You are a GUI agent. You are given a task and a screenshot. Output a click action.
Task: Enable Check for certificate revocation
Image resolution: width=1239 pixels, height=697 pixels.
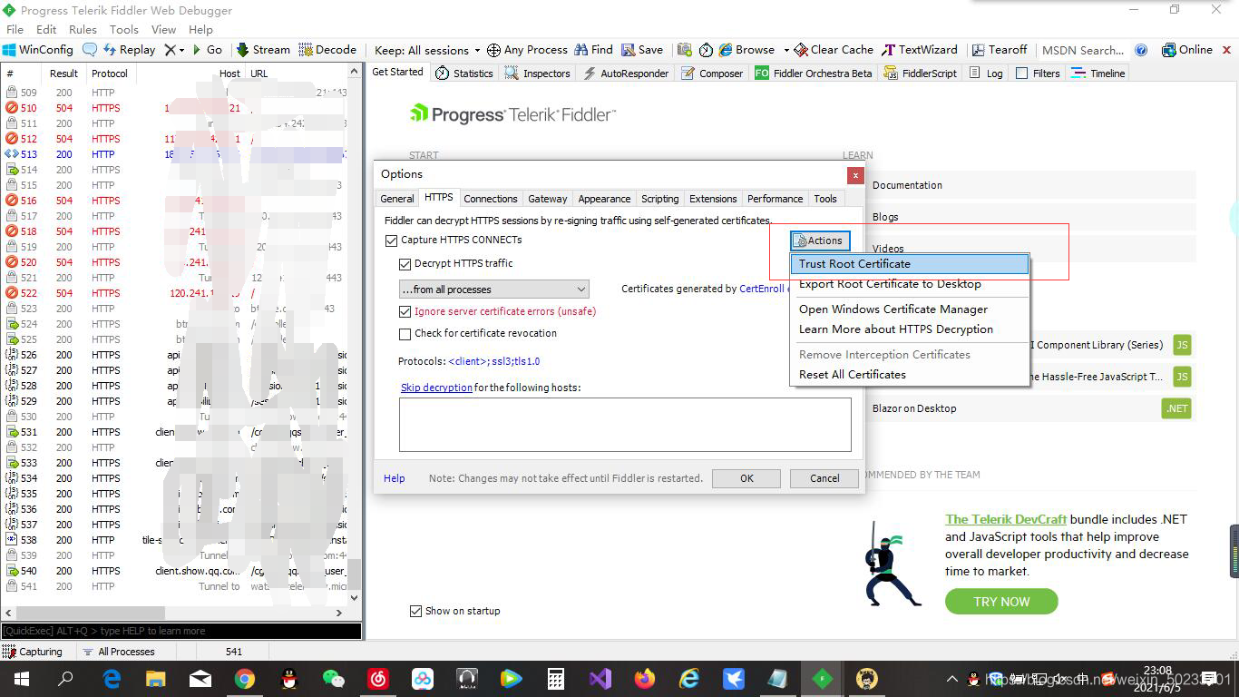point(405,334)
